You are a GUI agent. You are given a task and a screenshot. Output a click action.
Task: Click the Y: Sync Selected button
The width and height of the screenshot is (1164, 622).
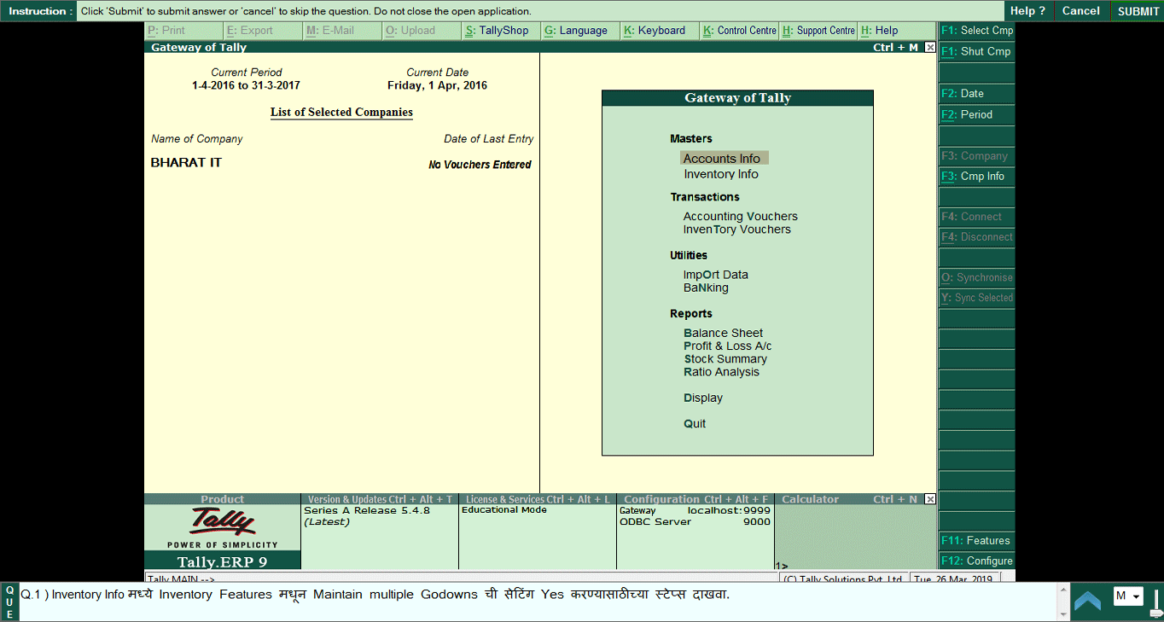tap(977, 298)
